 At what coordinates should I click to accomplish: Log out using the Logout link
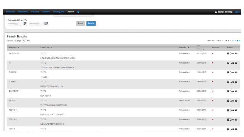[x=237, y=12]
